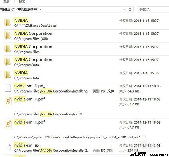This screenshot has height=157, width=169.
Task: Refresh the search results
Action: (130, 9)
